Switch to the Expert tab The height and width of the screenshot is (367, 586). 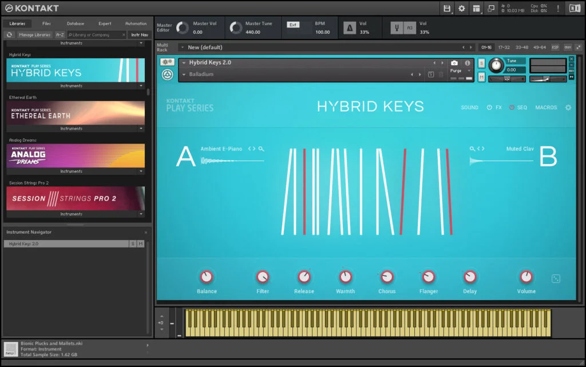coord(105,23)
